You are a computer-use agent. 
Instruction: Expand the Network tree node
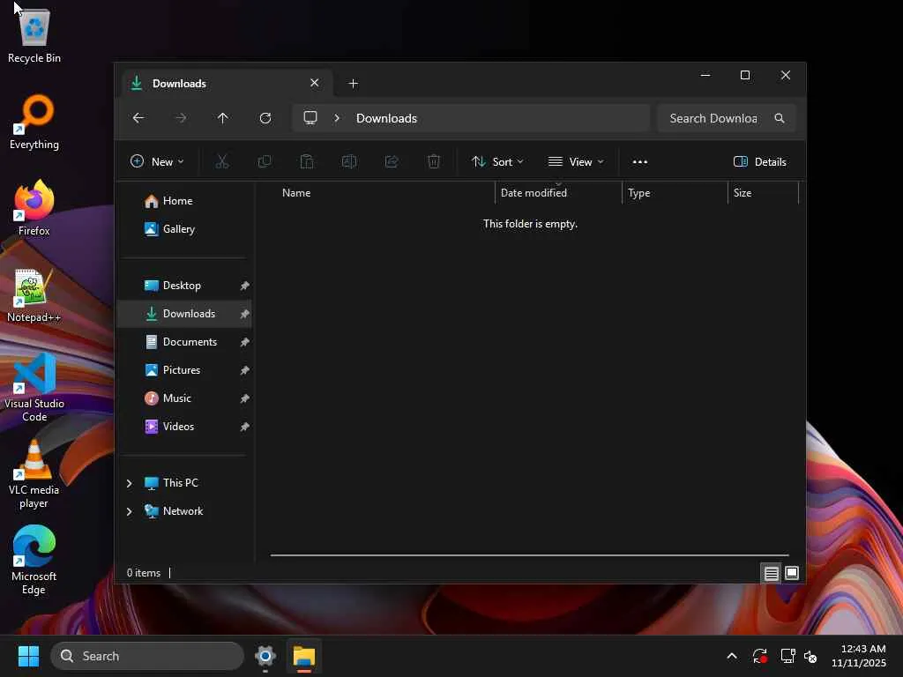coord(129,511)
